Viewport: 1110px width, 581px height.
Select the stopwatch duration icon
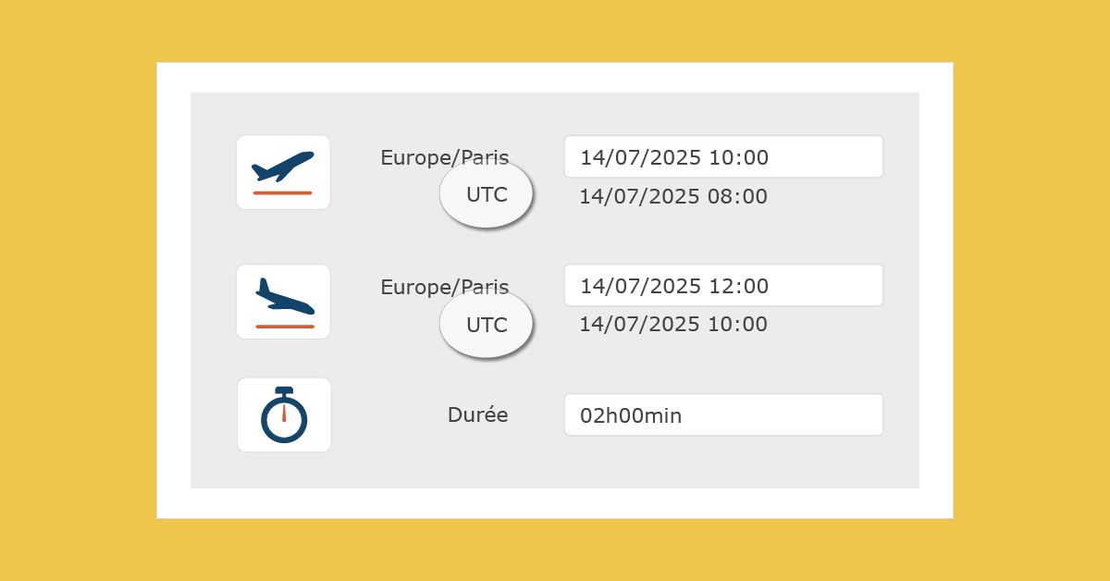click(284, 414)
